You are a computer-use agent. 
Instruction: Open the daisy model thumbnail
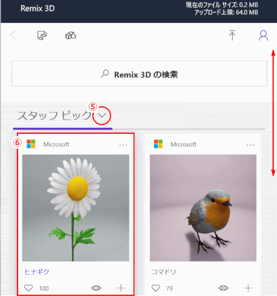coord(75,208)
